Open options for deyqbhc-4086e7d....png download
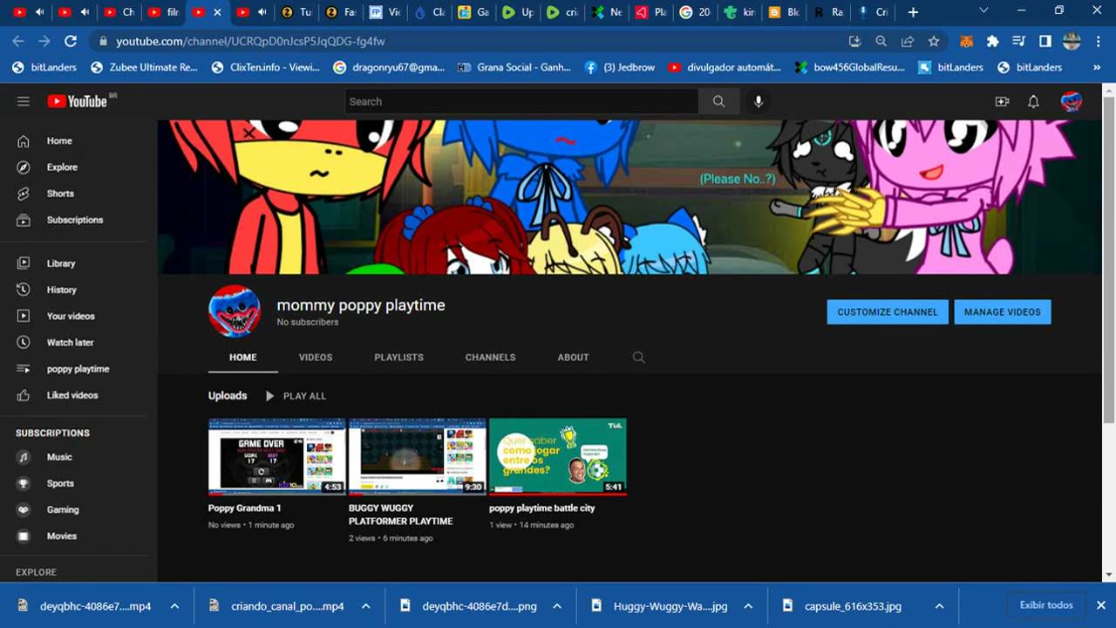The image size is (1116, 628). pyautogui.click(x=557, y=606)
